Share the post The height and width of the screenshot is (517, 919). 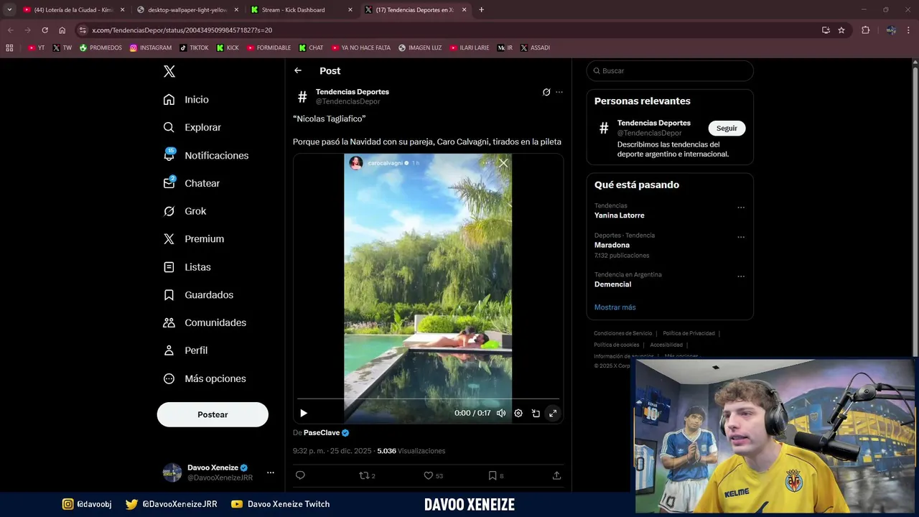[x=556, y=475]
